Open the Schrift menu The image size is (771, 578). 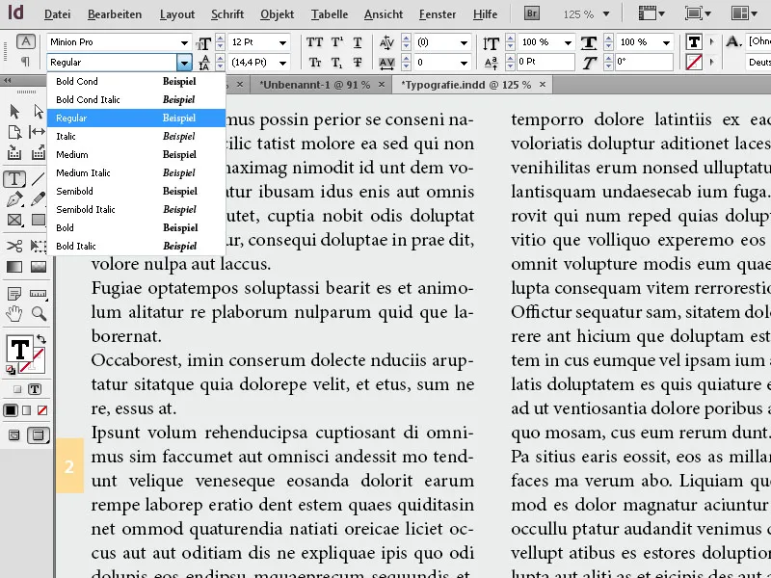pyautogui.click(x=227, y=13)
